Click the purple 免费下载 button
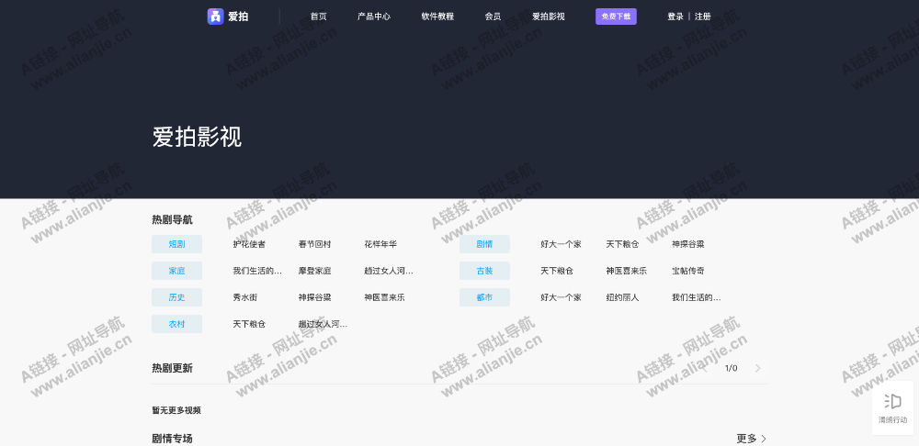 coord(616,17)
